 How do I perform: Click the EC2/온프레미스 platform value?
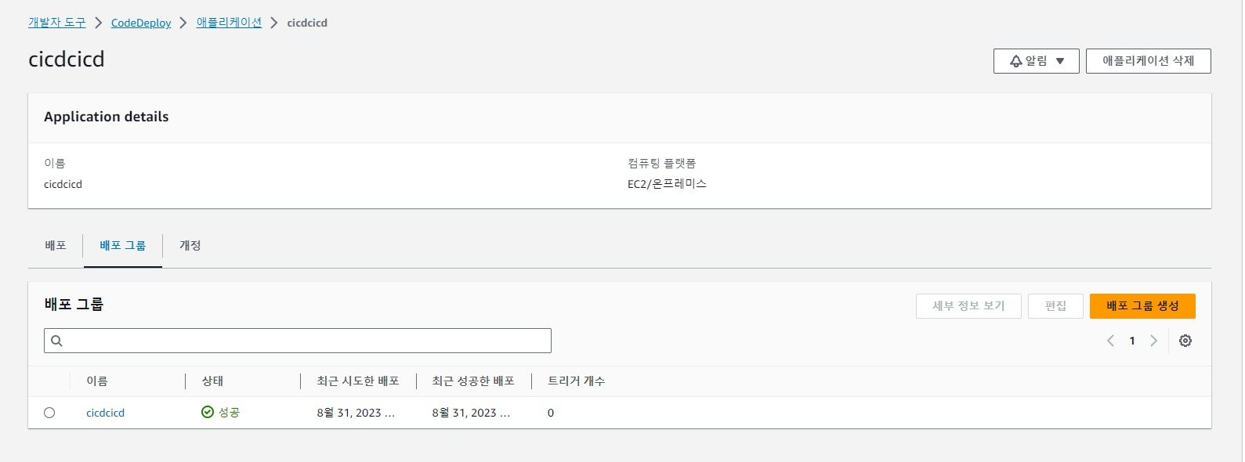click(x=667, y=184)
